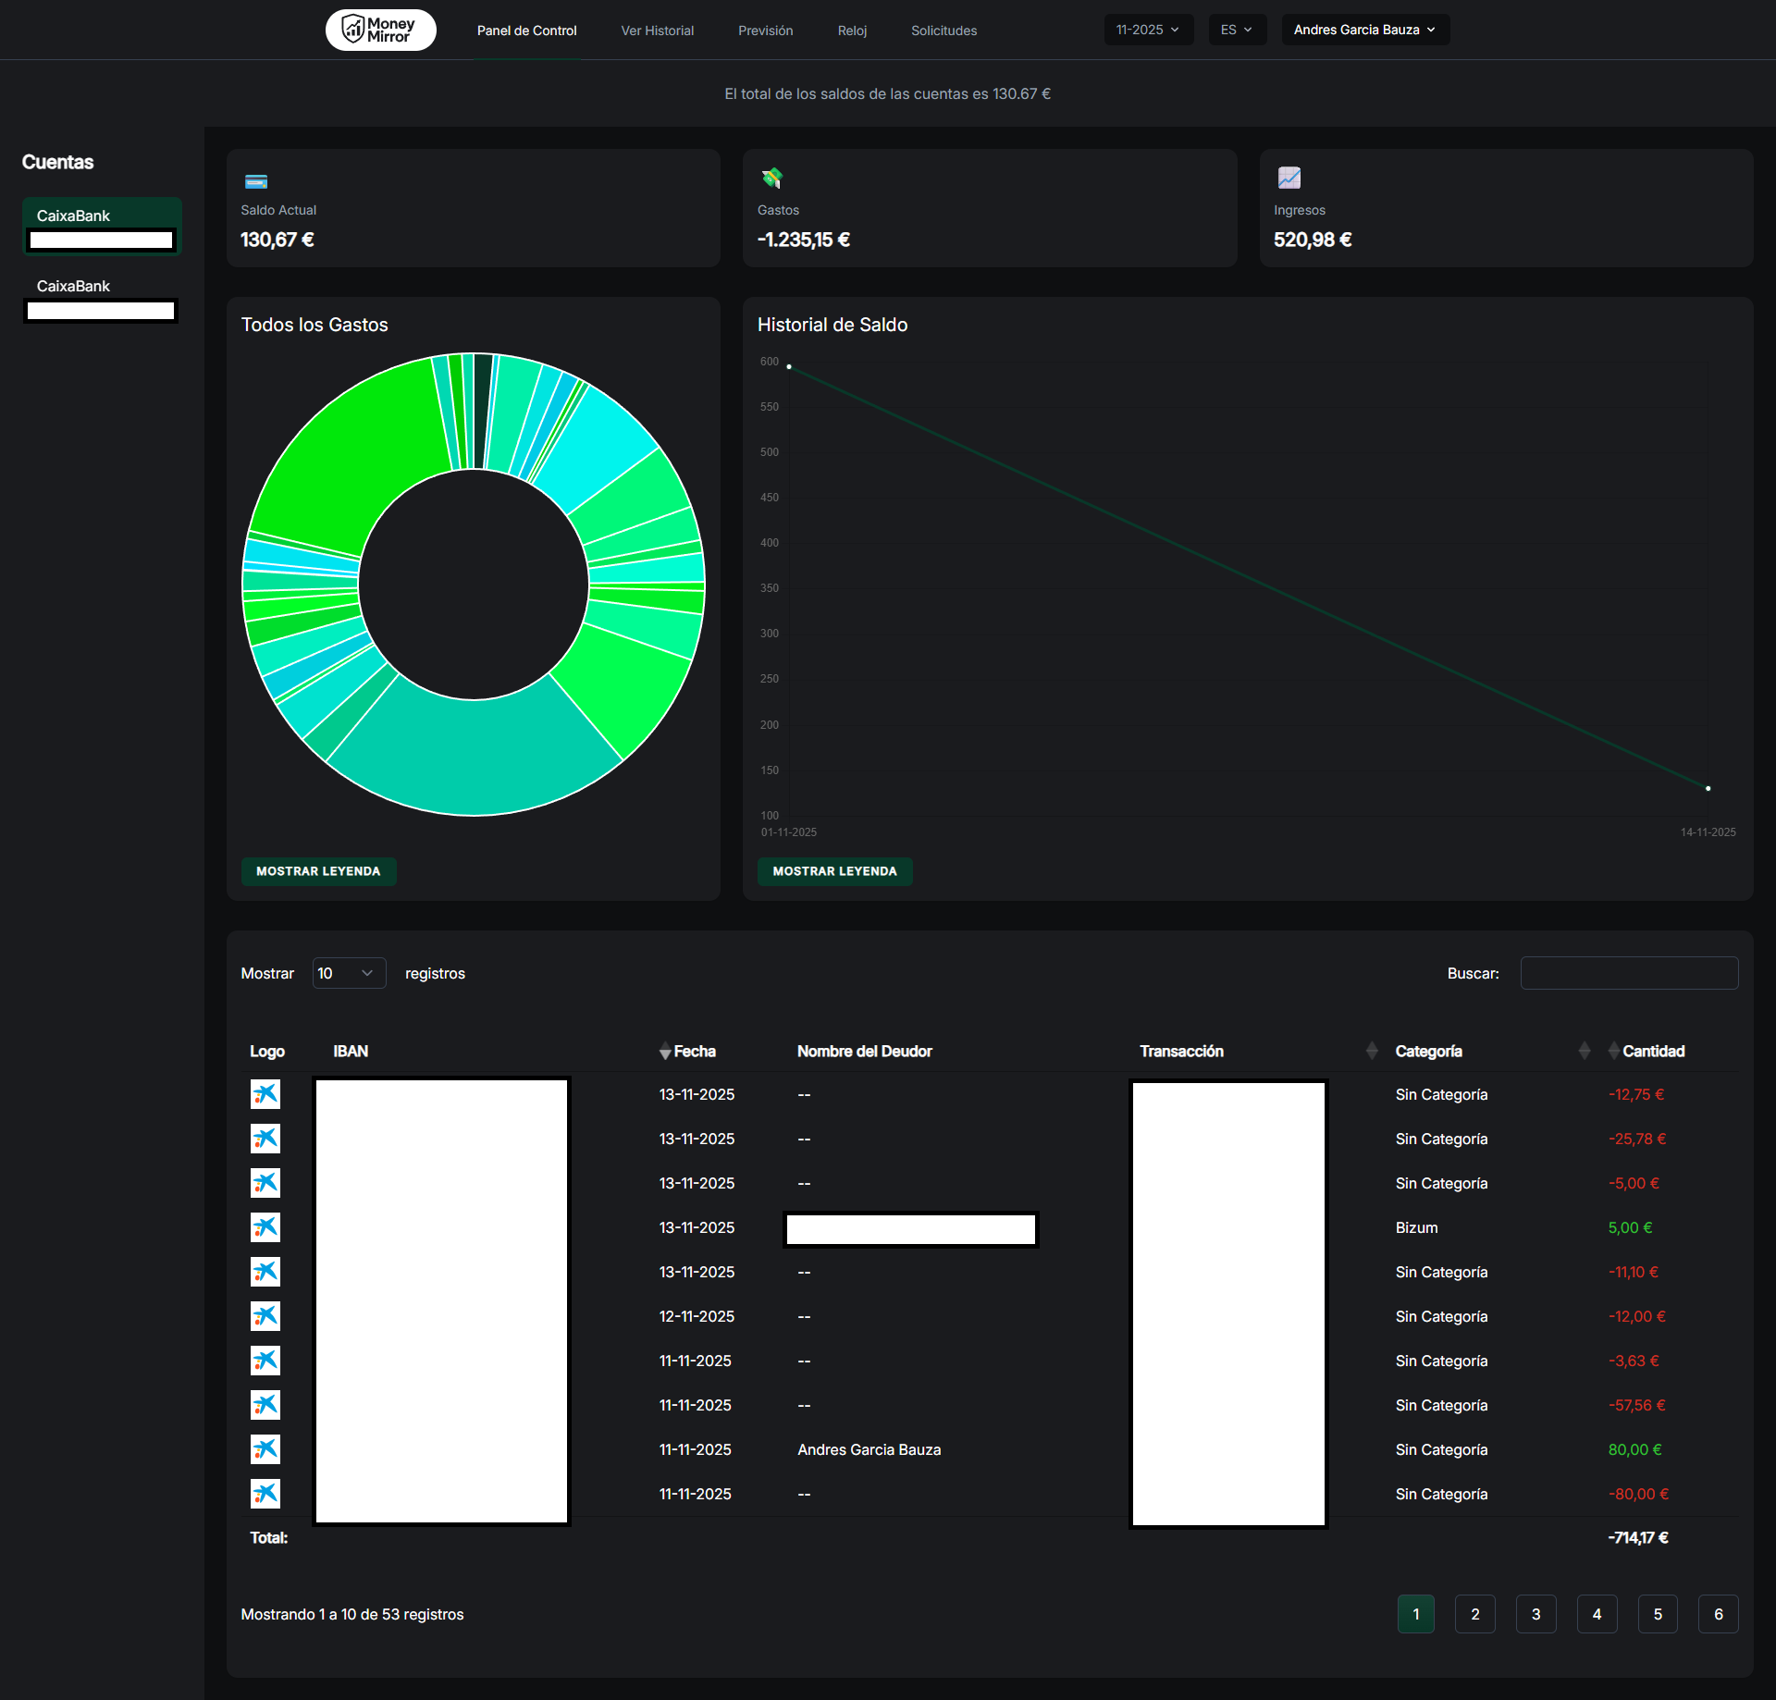Open the Mostrar 10 registros selector
This screenshot has height=1700, width=1776.
349,973
